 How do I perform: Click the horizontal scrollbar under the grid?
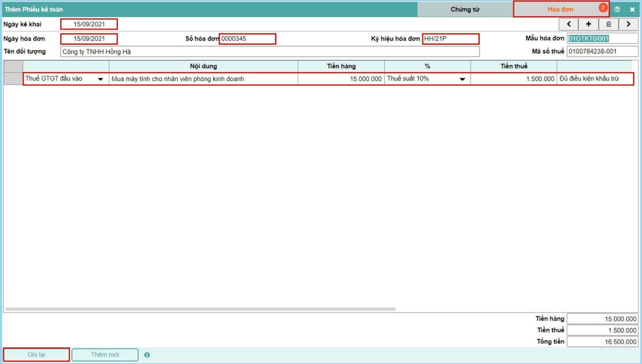pyautogui.click(x=200, y=309)
